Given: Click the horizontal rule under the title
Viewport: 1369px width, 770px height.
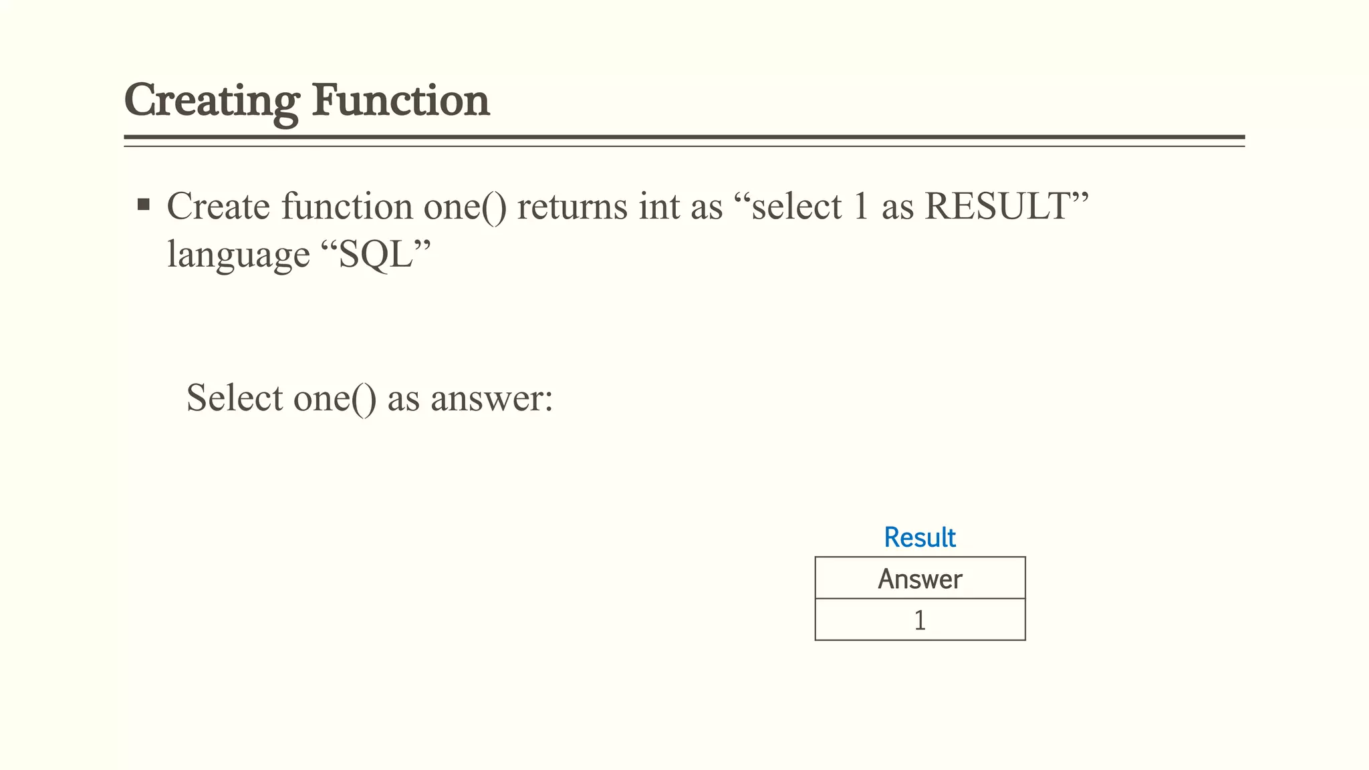Looking at the screenshot, I should tap(684, 139).
